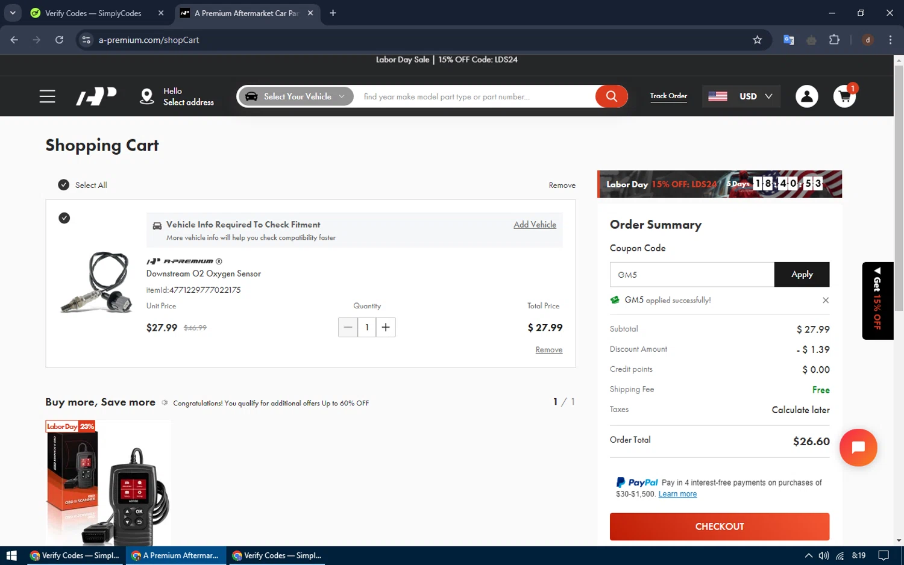904x565 pixels.
Task: Expand the Select Your Vehicle dropdown
Action: tap(296, 96)
